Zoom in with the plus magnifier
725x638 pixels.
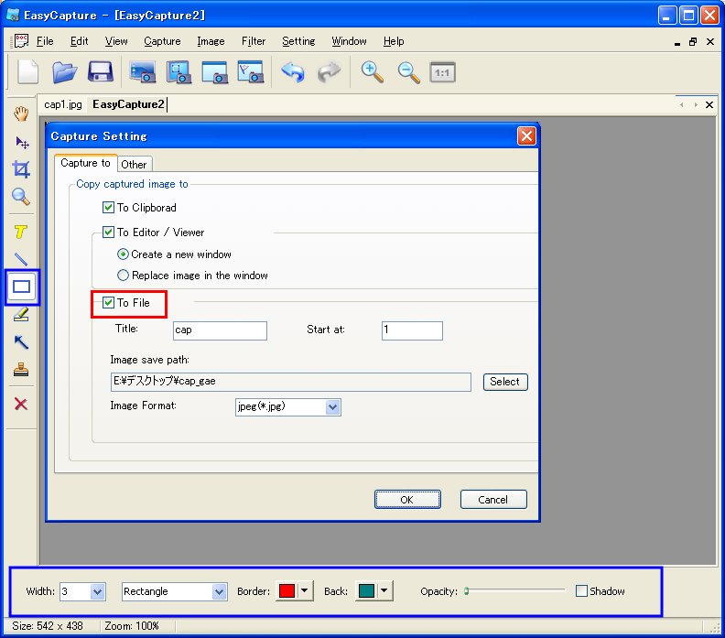(373, 72)
